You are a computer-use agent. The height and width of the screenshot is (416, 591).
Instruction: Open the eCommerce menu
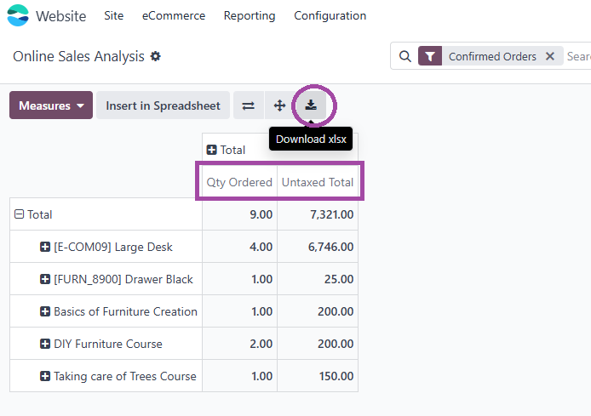(174, 16)
